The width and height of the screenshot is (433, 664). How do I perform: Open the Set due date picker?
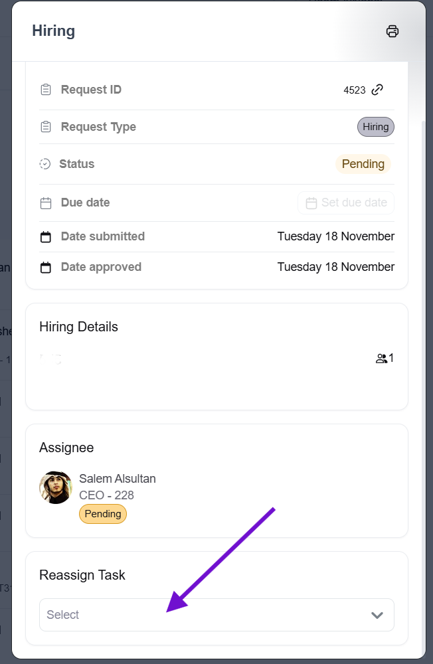click(x=346, y=203)
